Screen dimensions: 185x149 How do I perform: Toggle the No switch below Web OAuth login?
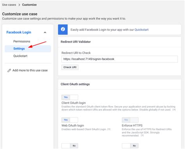(x=70, y=146)
